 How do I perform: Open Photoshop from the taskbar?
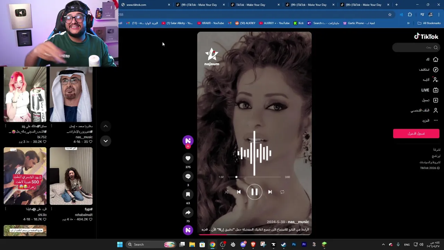point(294,244)
